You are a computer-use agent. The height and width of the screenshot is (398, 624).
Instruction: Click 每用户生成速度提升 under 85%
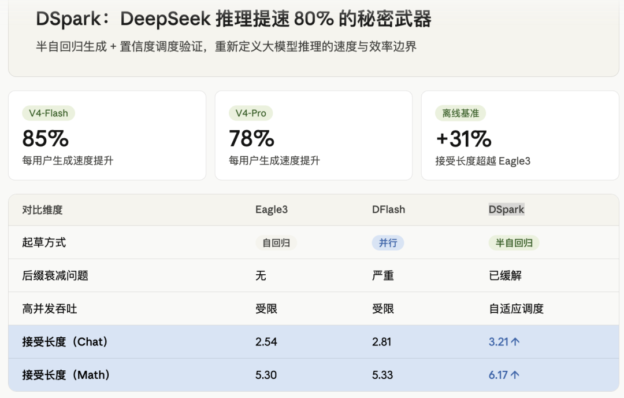pos(68,161)
